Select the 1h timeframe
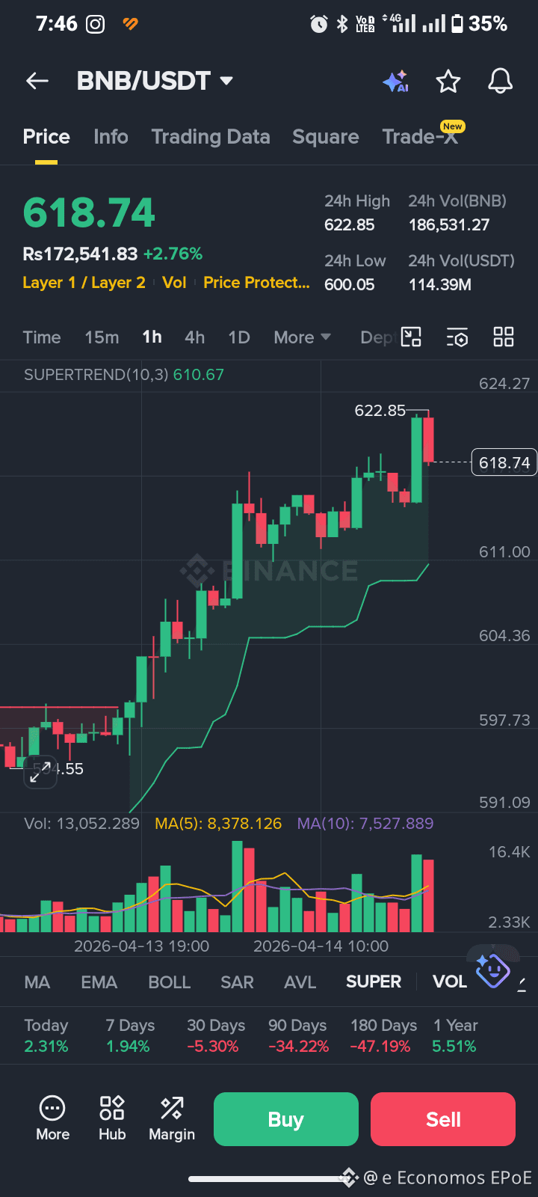The image size is (538, 1197). (x=152, y=337)
